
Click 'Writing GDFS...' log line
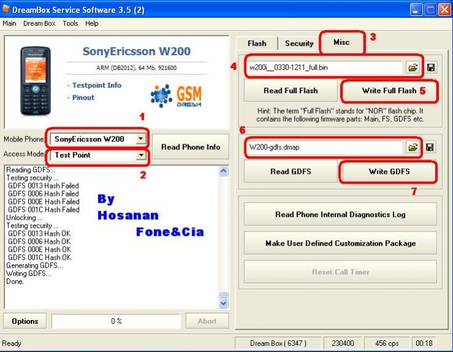(29, 273)
